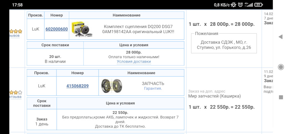Select the '28 000р.' price in conditions cell
The width and height of the screenshot is (289, 134).
[x=134, y=52]
